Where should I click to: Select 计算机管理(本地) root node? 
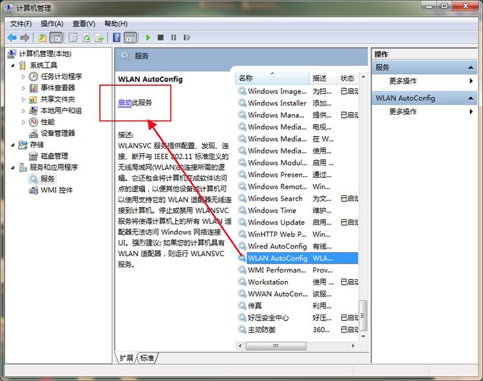45,54
